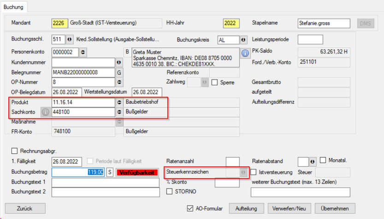Open the Buchungskreis dropdown
Screen dimensions: 384x219
(243, 40)
